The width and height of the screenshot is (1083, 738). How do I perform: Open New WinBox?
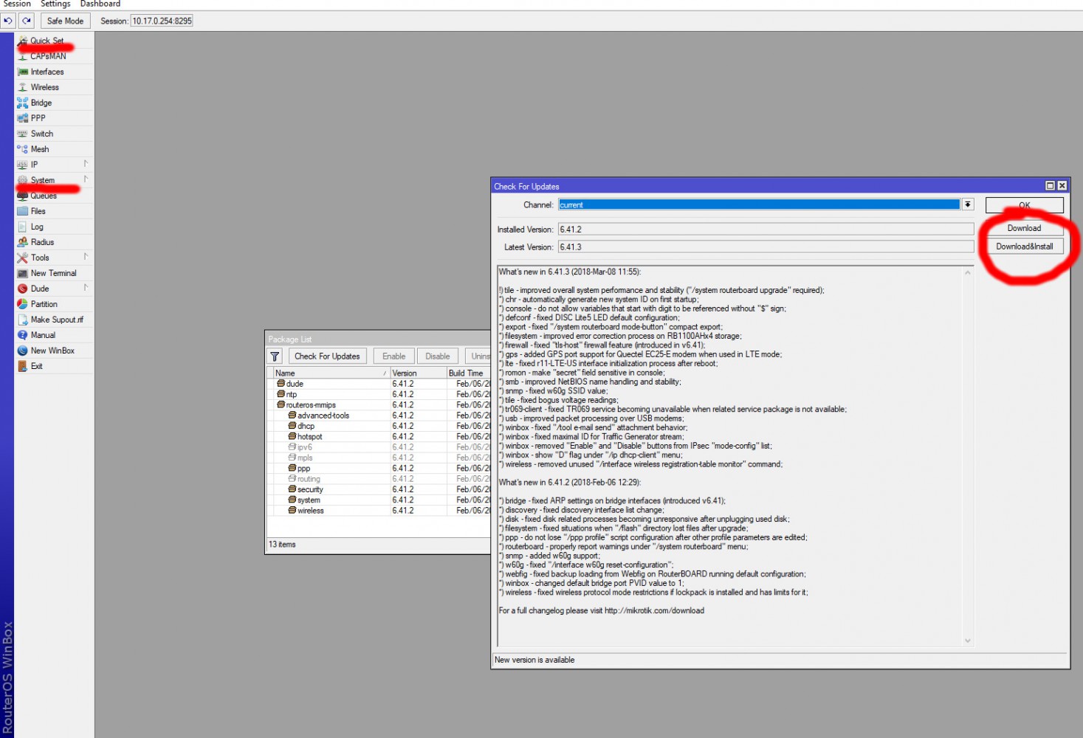click(52, 351)
